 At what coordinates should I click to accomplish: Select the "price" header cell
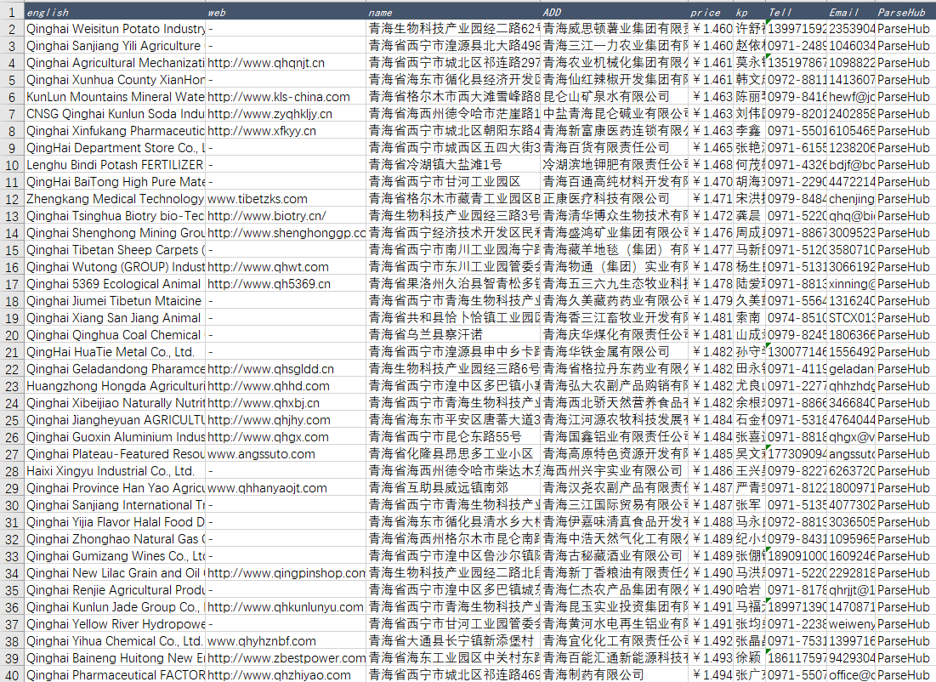[x=711, y=12]
